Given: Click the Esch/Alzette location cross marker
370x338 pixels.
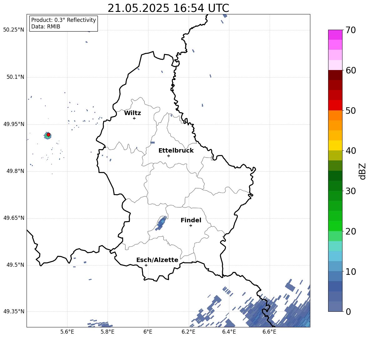Looking at the screenshot, I should click(x=146, y=265).
